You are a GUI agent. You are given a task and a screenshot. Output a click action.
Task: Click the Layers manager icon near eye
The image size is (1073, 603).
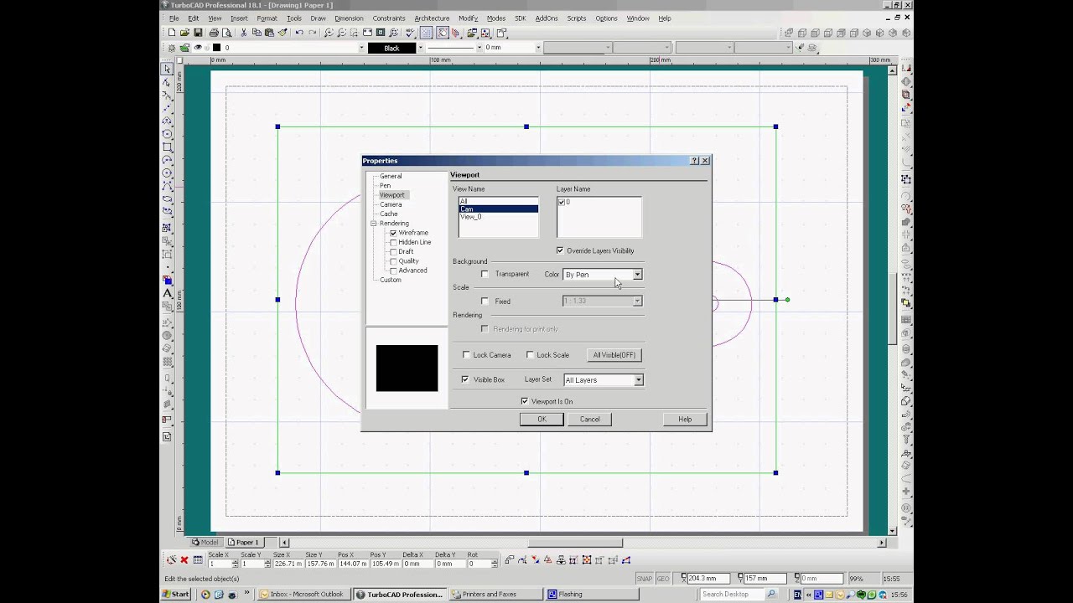point(184,48)
